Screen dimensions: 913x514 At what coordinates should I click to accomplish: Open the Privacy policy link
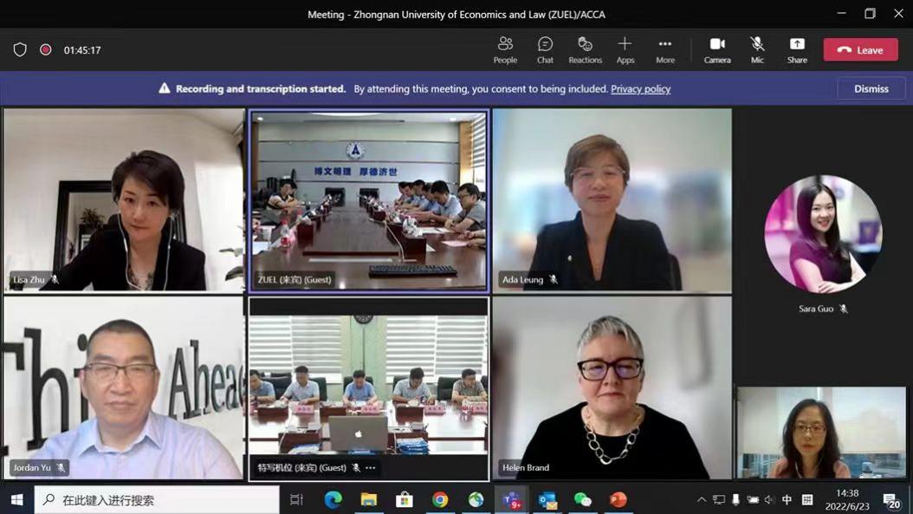click(x=640, y=89)
